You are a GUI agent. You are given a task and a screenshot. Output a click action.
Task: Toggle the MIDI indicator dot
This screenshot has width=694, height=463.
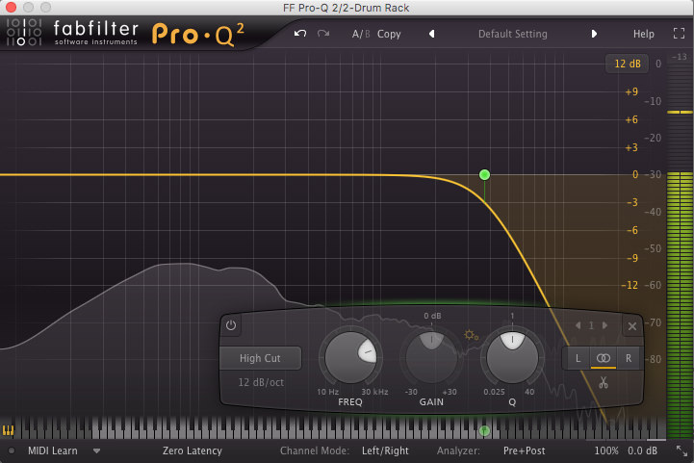click(x=12, y=451)
